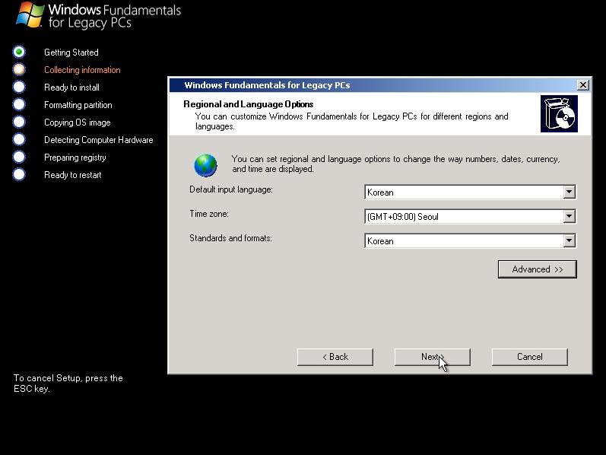Screen dimensions: 606x455
Task: Click the software box and CD icon
Action: click(559, 114)
